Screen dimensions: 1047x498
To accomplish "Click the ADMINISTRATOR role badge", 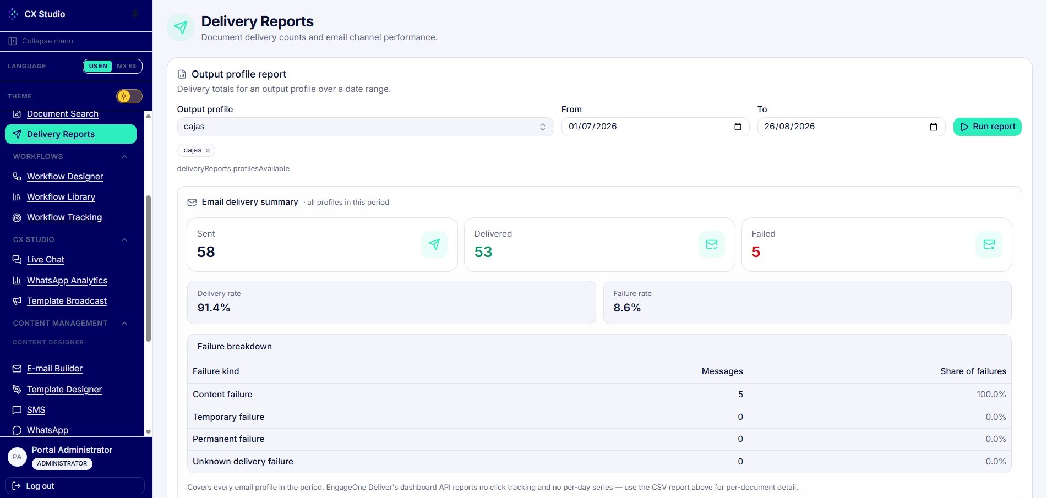I will point(62,463).
